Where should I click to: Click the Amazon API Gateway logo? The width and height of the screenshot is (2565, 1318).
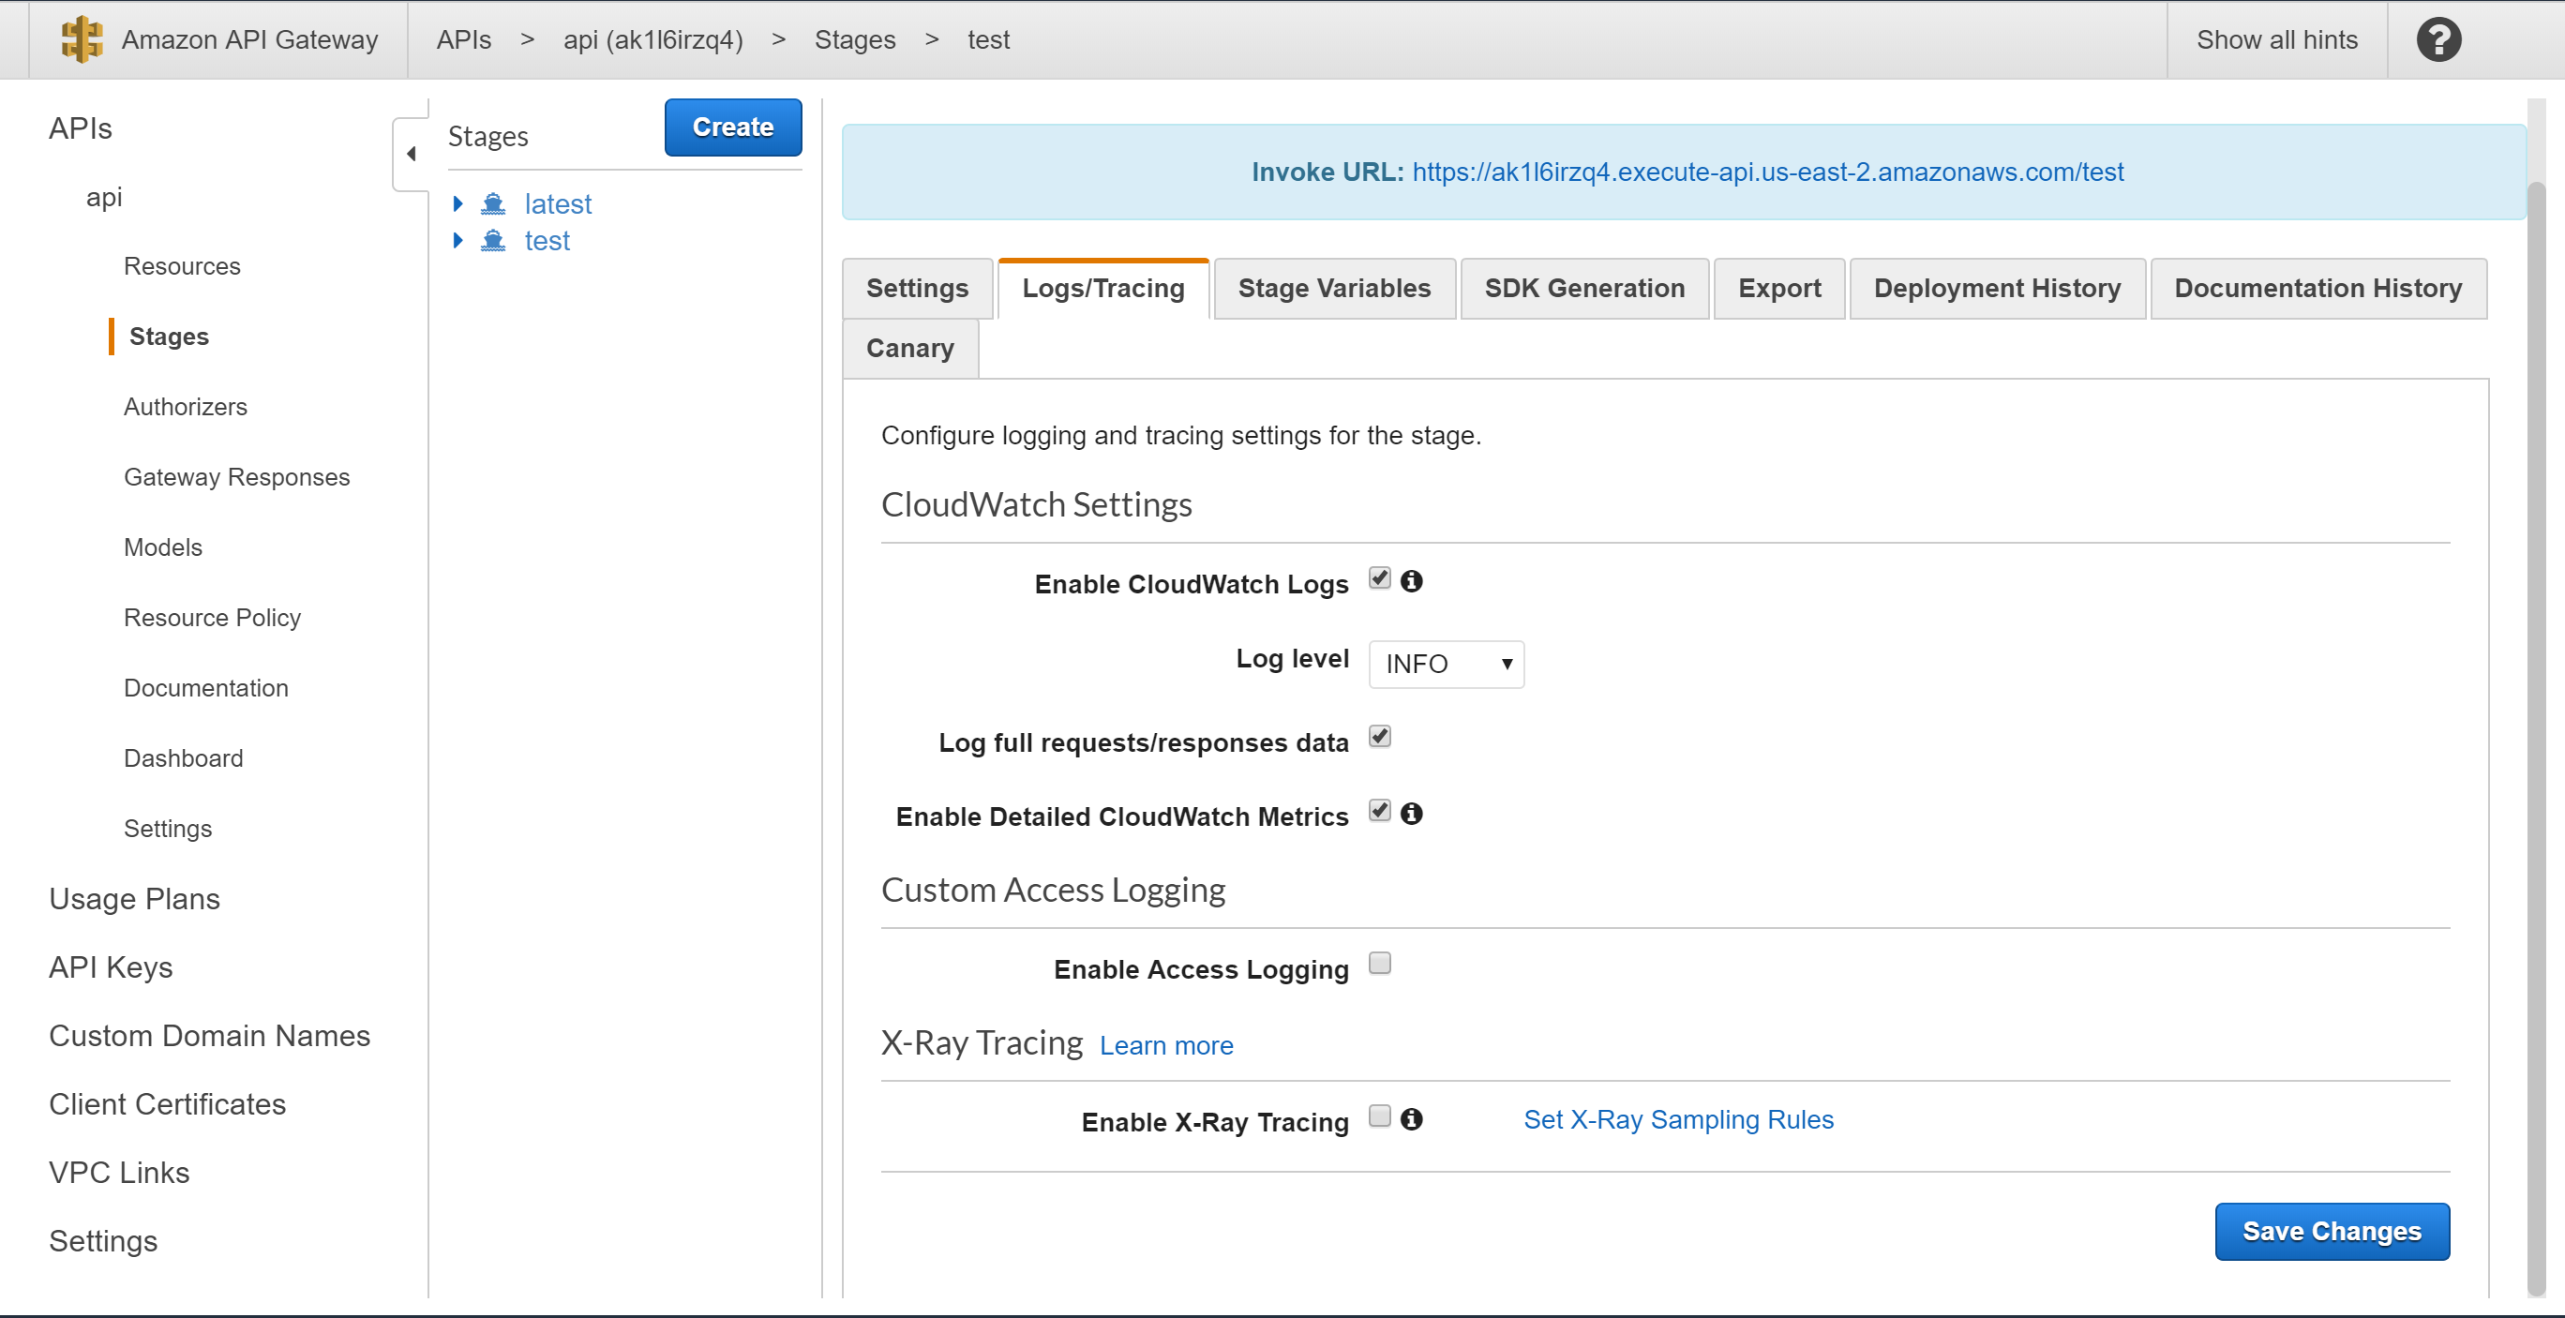tap(81, 38)
